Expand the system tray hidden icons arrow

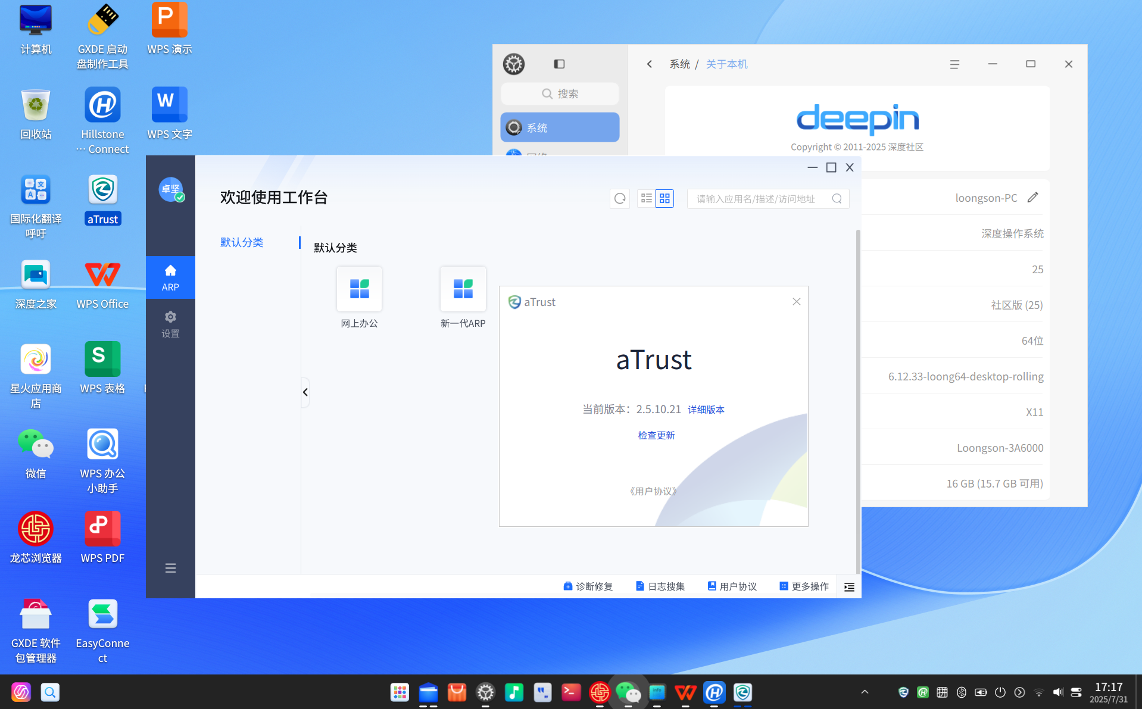865,692
